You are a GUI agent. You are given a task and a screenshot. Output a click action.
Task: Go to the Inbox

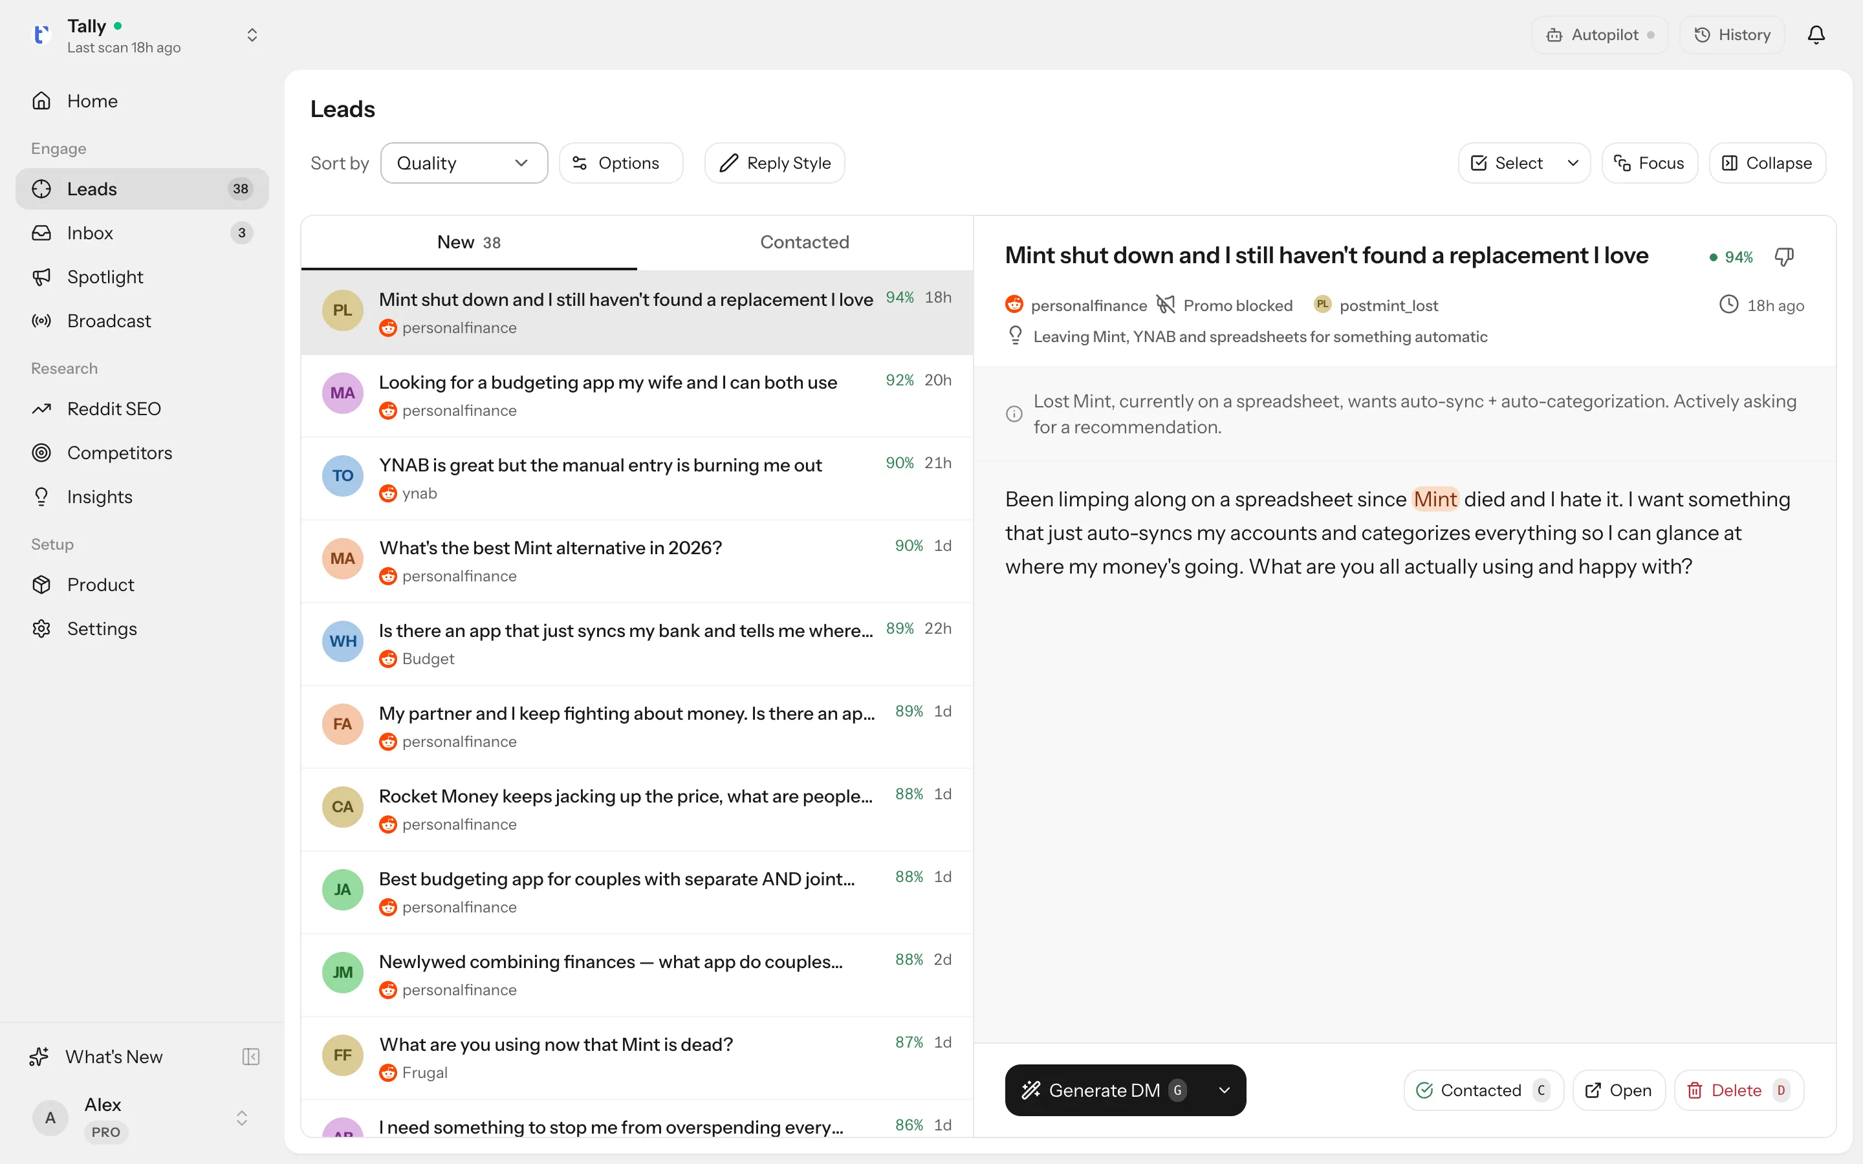tap(142, 233)
